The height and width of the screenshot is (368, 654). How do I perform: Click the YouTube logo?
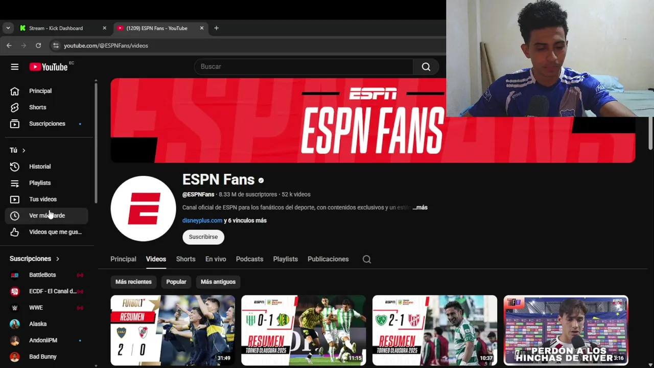tap(49, 67)
